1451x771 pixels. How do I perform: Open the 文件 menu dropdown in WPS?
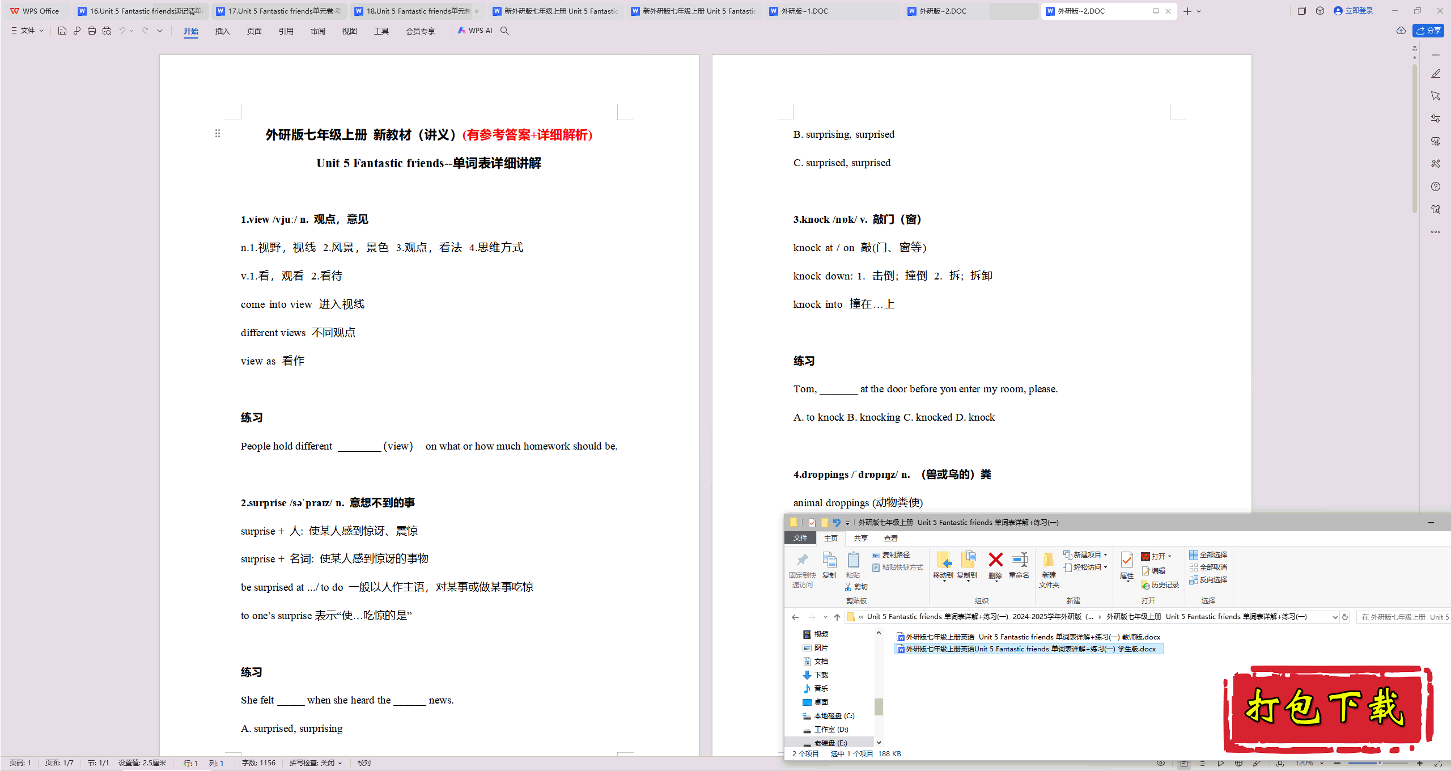tap(27, 31)
